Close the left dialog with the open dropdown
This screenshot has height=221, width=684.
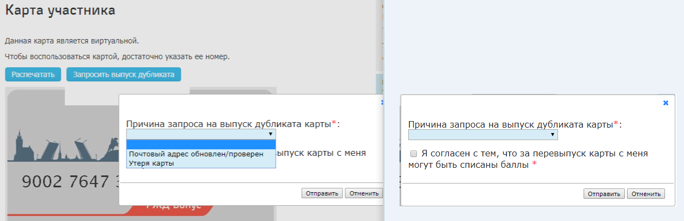coord(382,102)
